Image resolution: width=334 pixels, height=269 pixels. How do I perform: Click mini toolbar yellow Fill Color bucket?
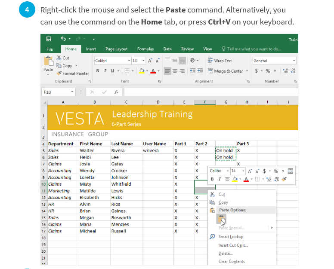[x=235, y=179]
